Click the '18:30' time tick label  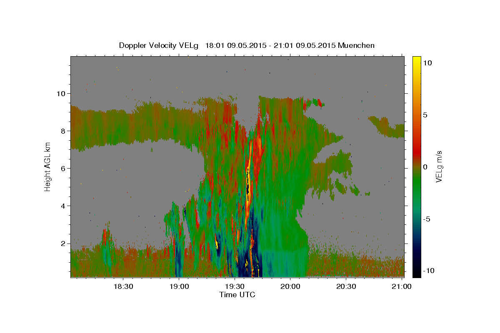pyautogui.click(x=123, y=286)
